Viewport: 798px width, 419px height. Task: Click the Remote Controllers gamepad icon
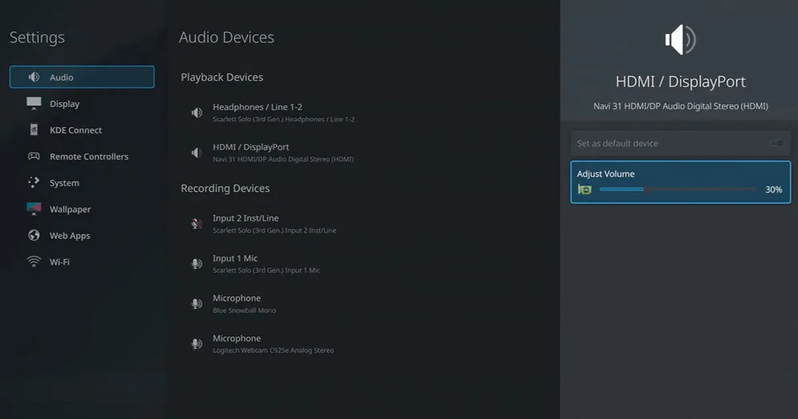pyautogui.click(x=34, y=156)
